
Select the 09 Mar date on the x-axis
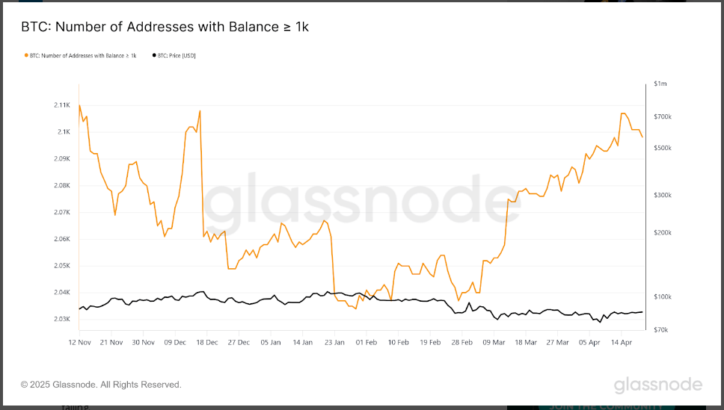pos(494,343)
